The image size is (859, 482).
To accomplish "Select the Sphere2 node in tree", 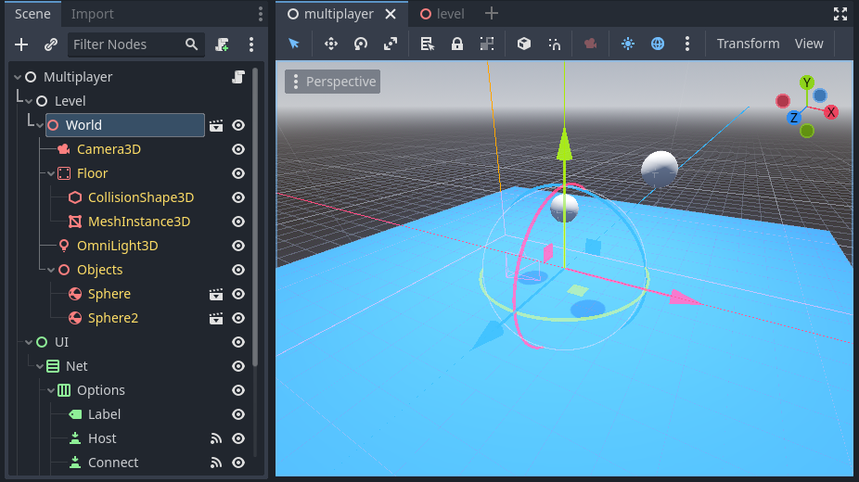I will [x=113, y=318].
